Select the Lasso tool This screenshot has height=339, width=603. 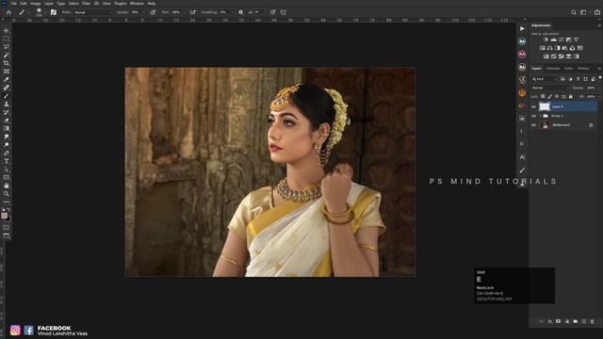pos(7,47)
